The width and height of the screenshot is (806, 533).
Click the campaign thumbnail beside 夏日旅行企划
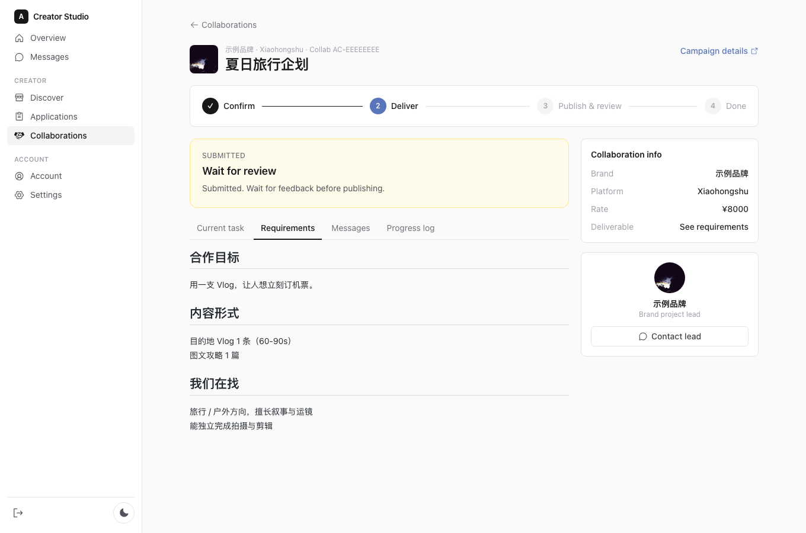click(x=204, y=59)
